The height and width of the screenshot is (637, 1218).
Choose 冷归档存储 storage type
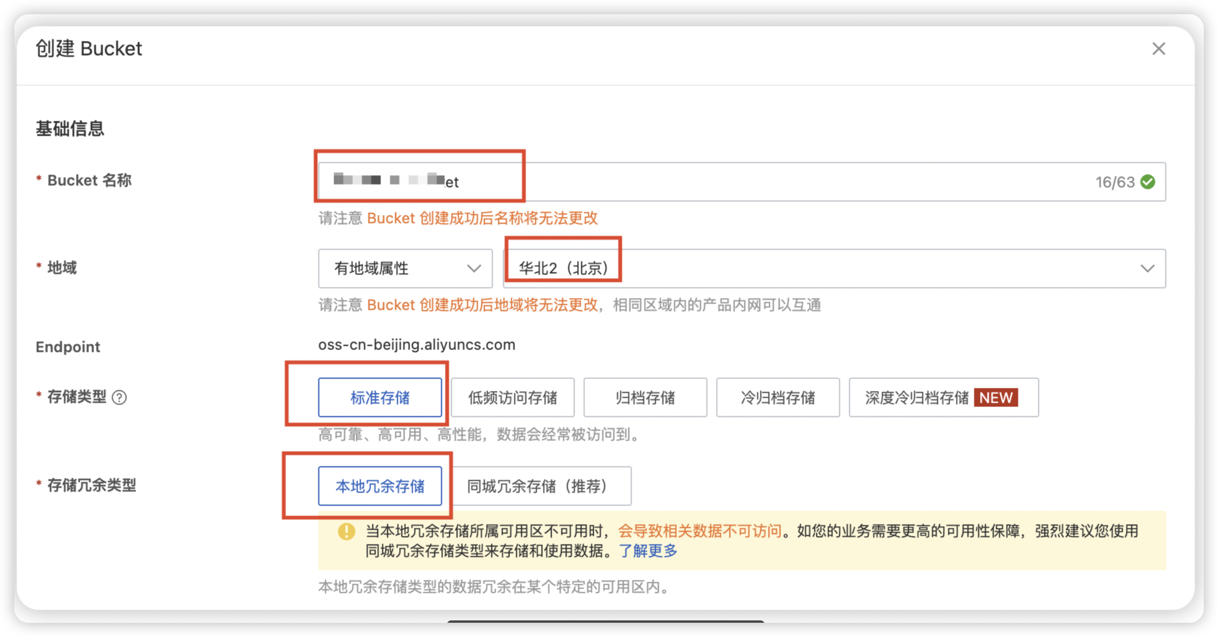[x=778, y=397]
